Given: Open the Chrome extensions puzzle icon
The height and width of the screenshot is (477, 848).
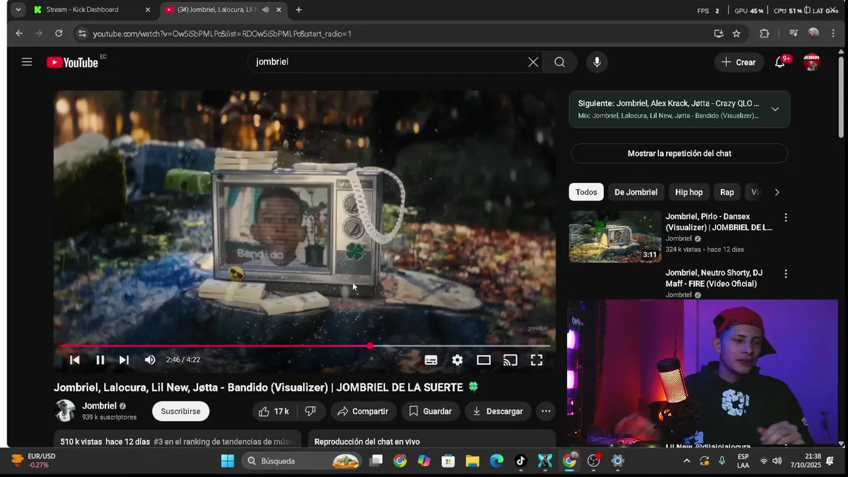Looking at the screenshot, I should (764, 33).
